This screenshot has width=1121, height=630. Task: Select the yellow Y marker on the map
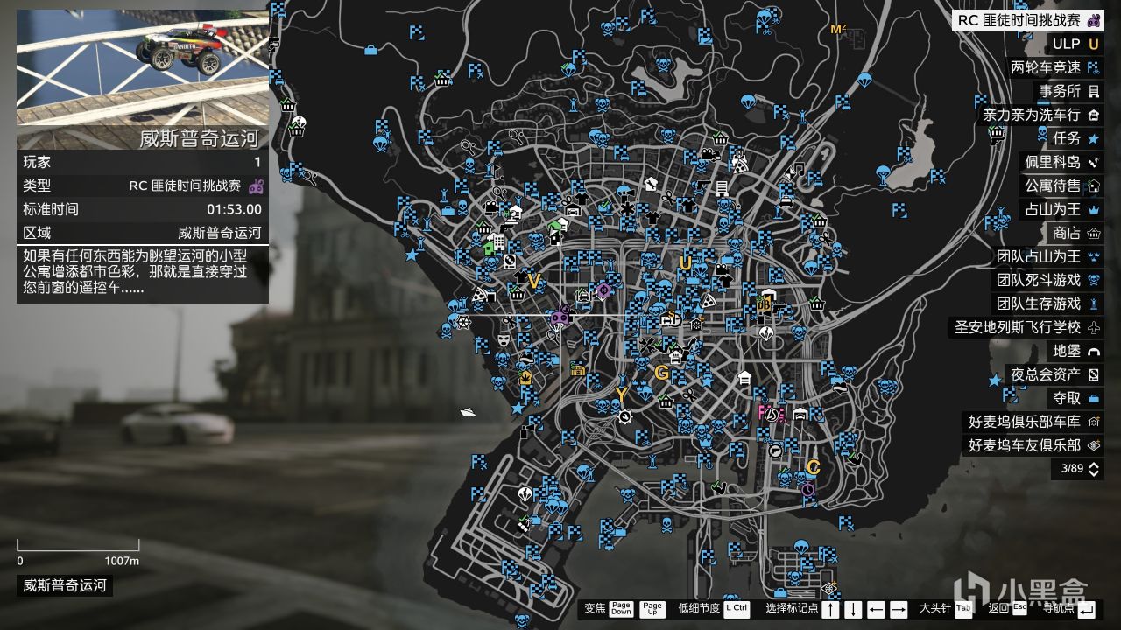[x=621, y=395]
